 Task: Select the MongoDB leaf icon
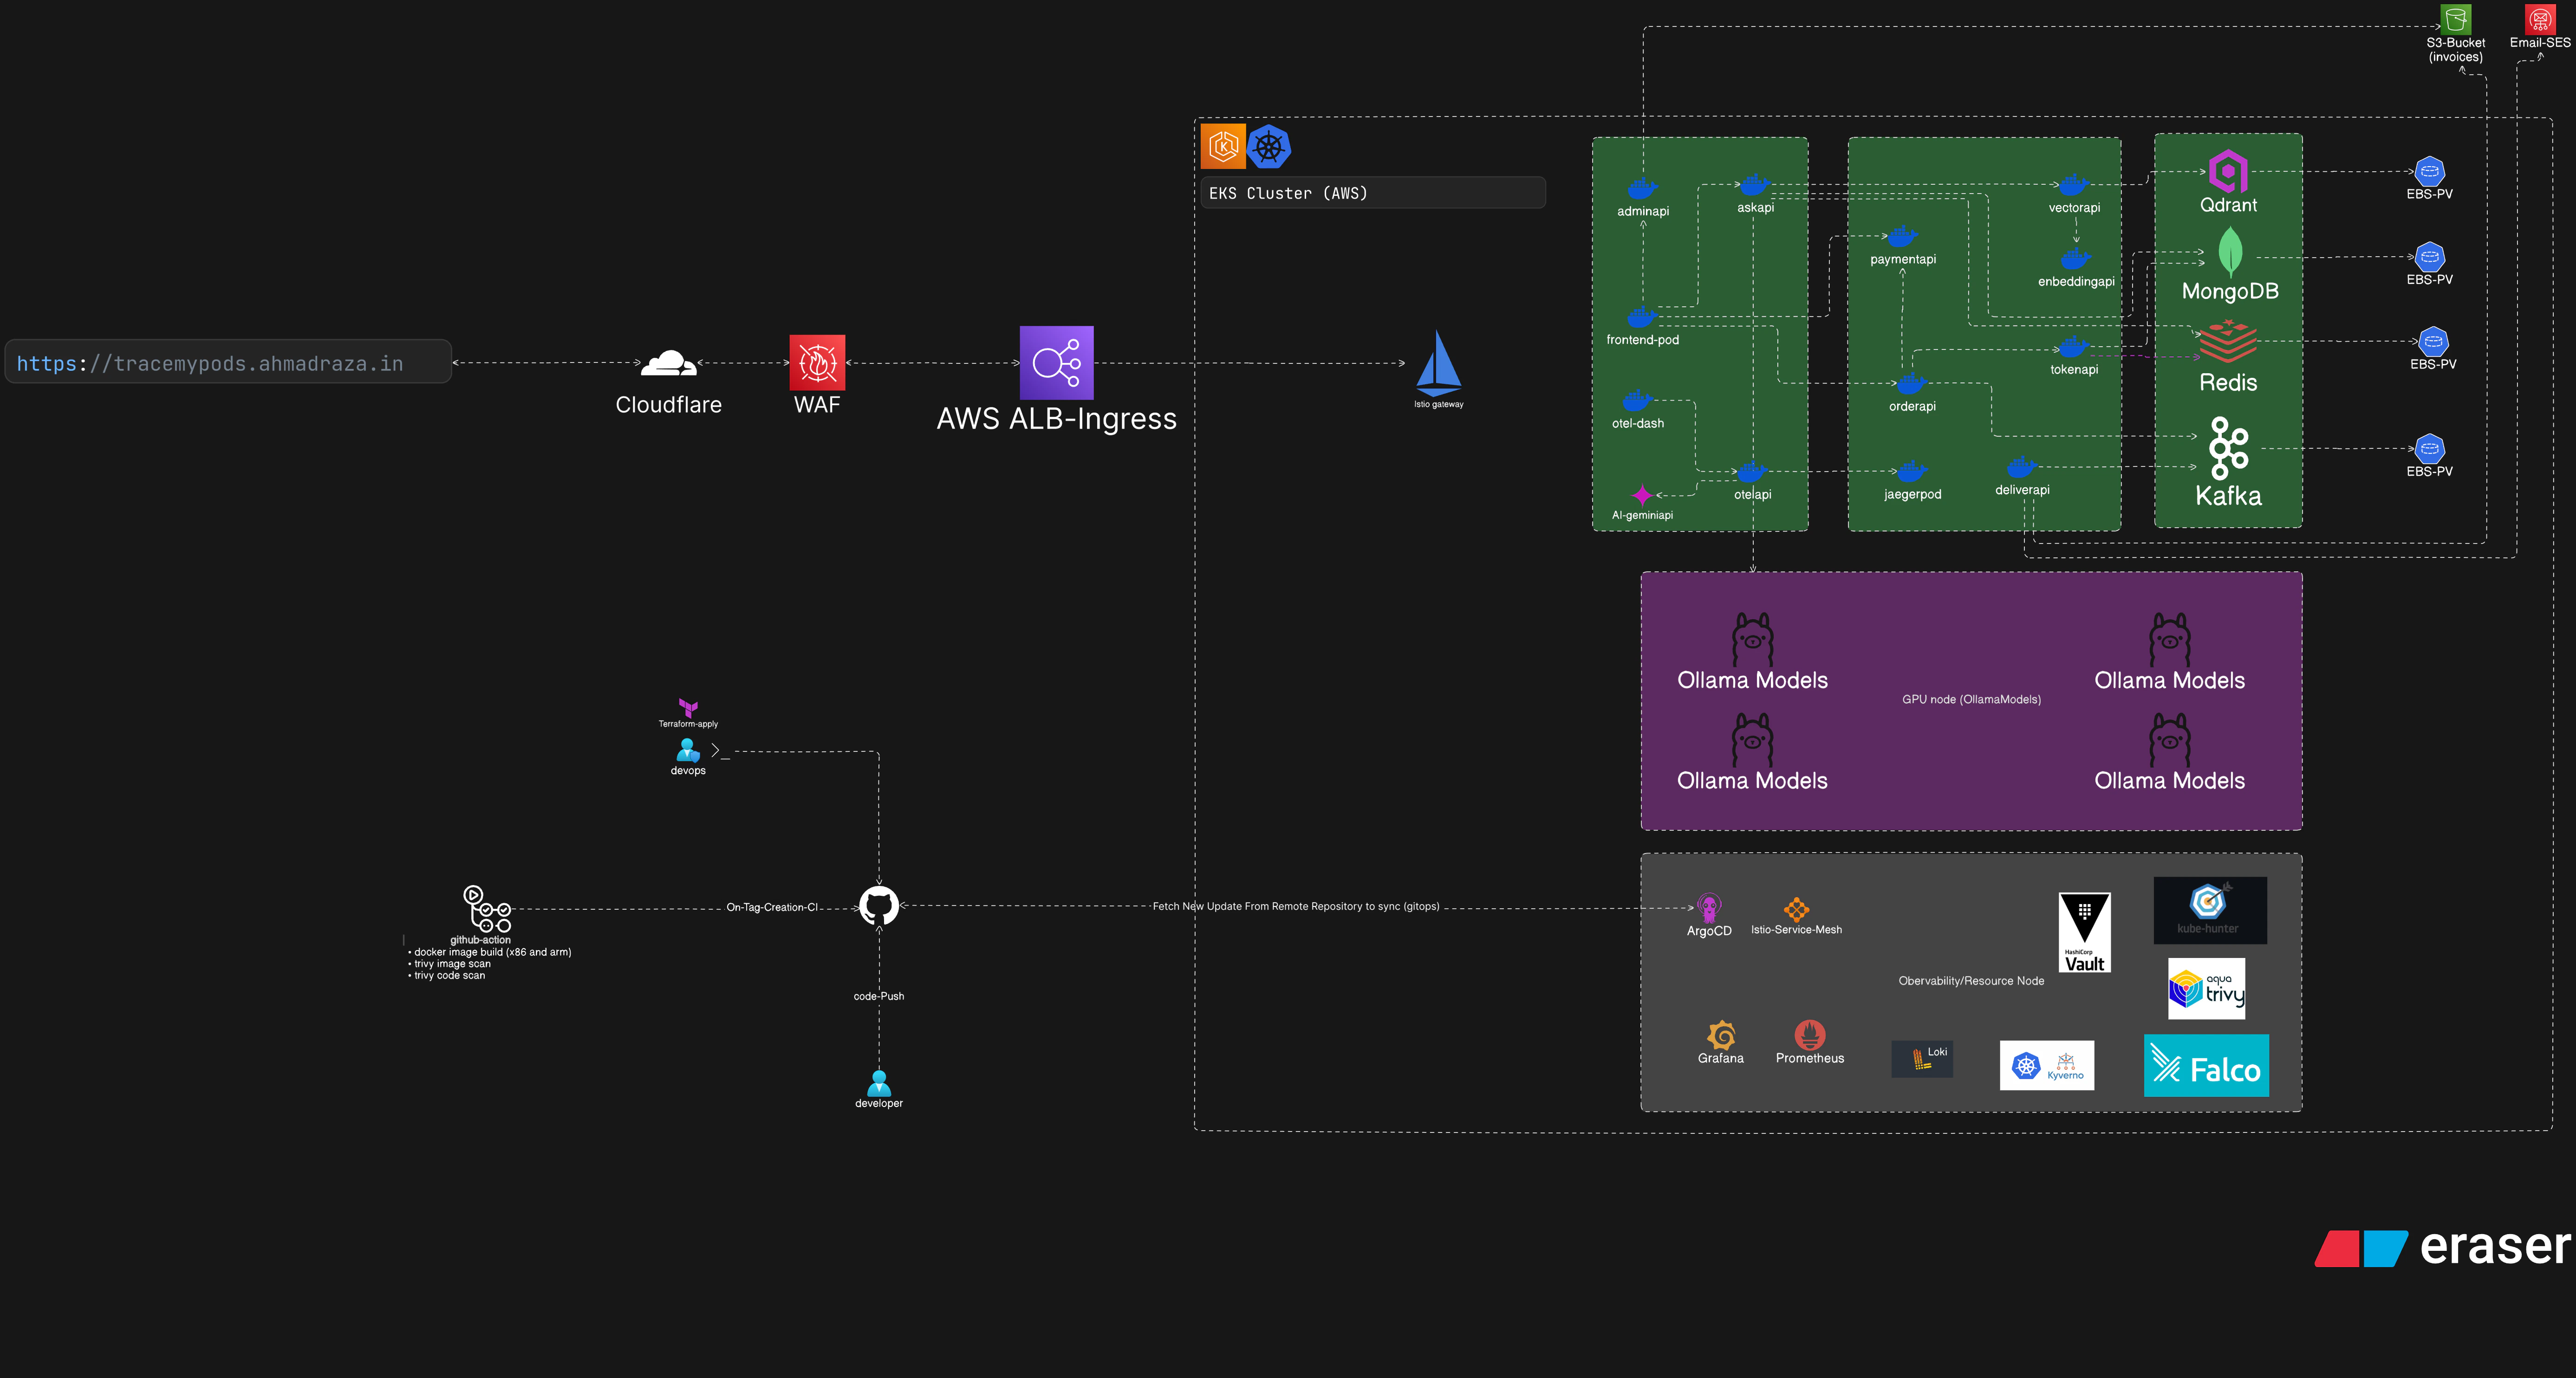tap(2230, 252)
